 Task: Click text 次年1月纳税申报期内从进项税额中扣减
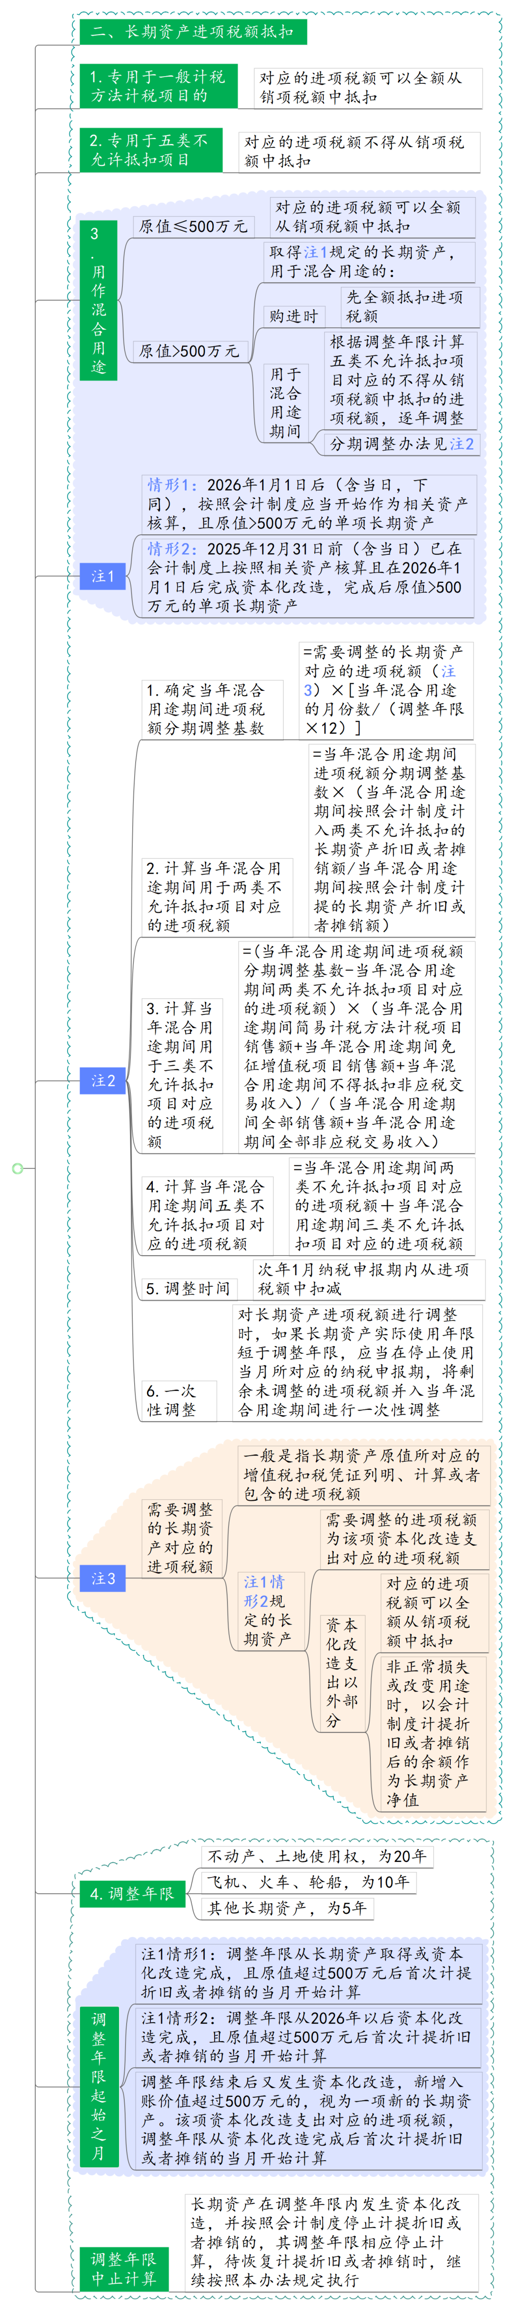369,1278
